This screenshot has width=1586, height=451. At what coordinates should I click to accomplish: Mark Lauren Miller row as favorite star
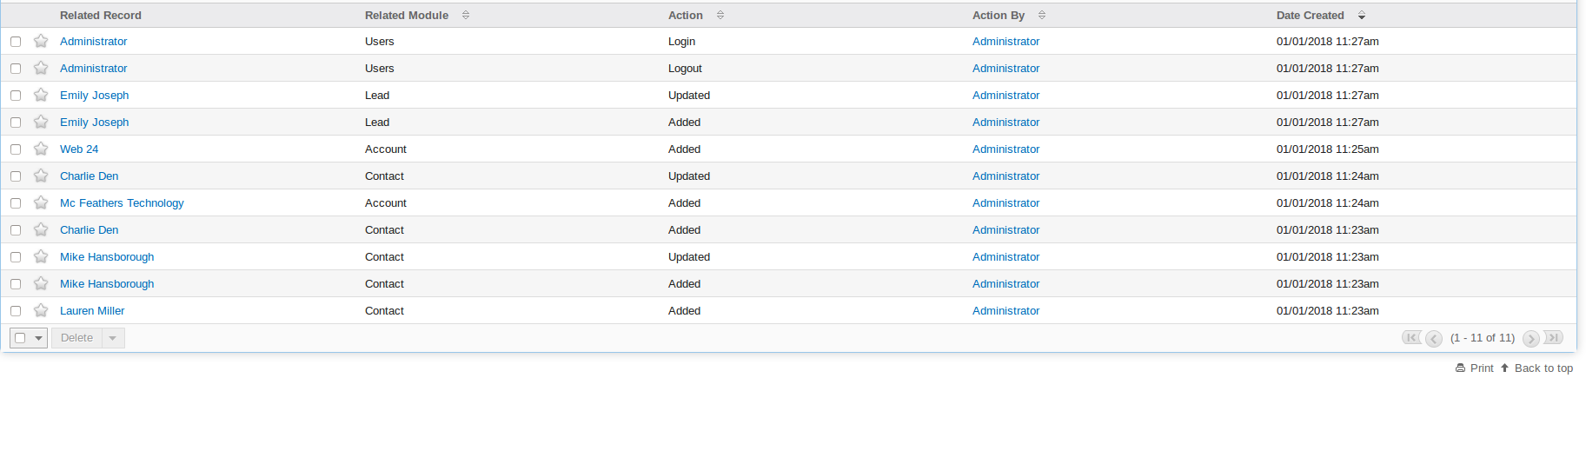[x=41, y=310]
